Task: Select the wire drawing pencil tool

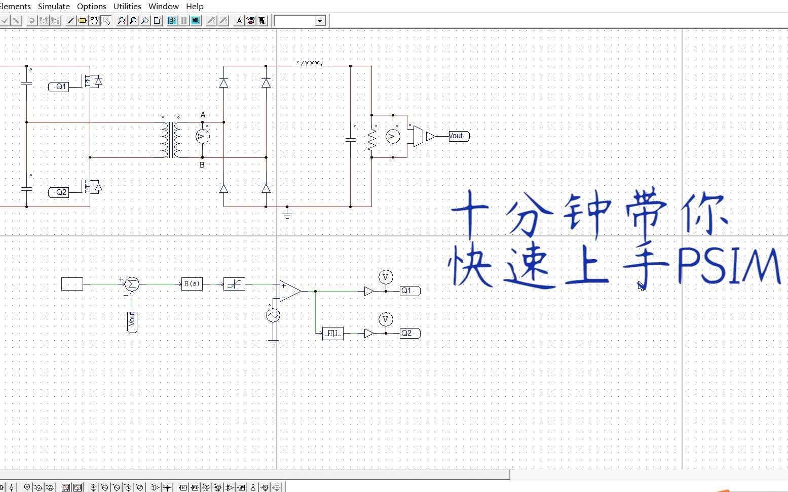Action: [71, 21]
